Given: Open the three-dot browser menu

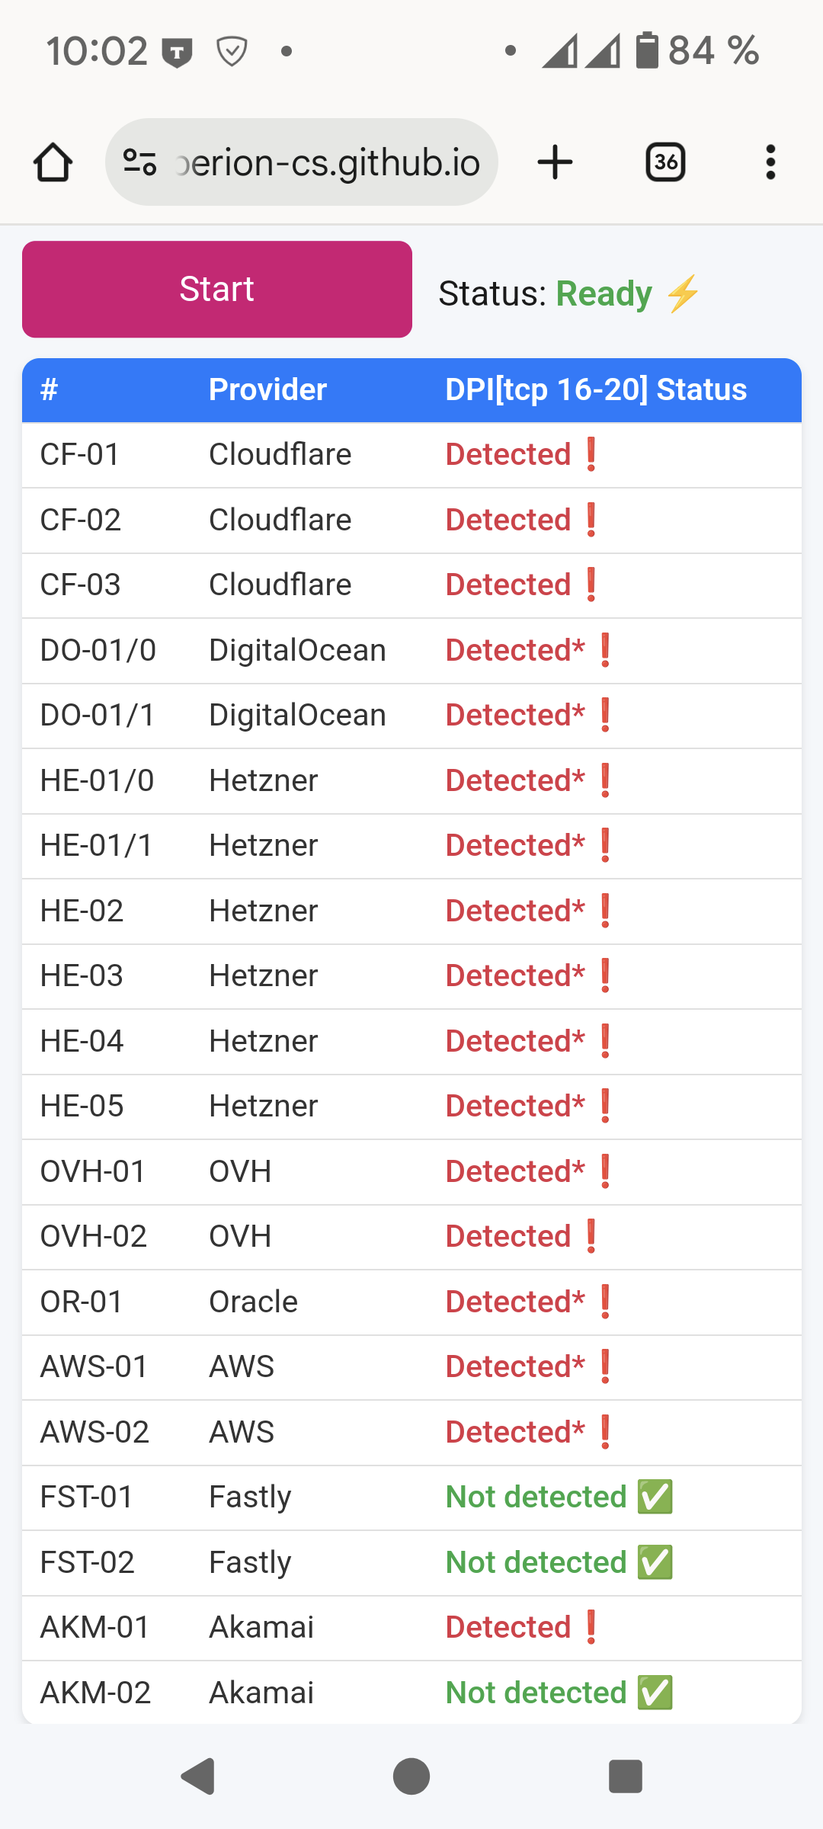Looking at the screenshot, I should [770, 162].
